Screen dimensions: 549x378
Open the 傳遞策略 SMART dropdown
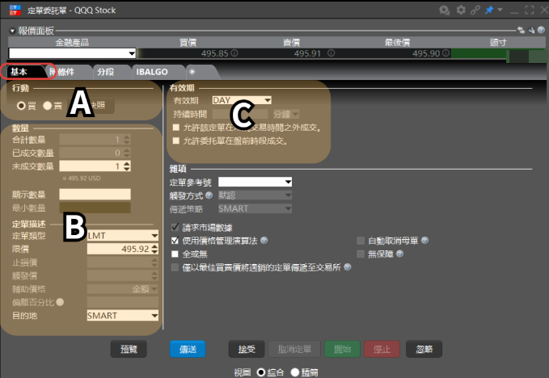point(255,208)
